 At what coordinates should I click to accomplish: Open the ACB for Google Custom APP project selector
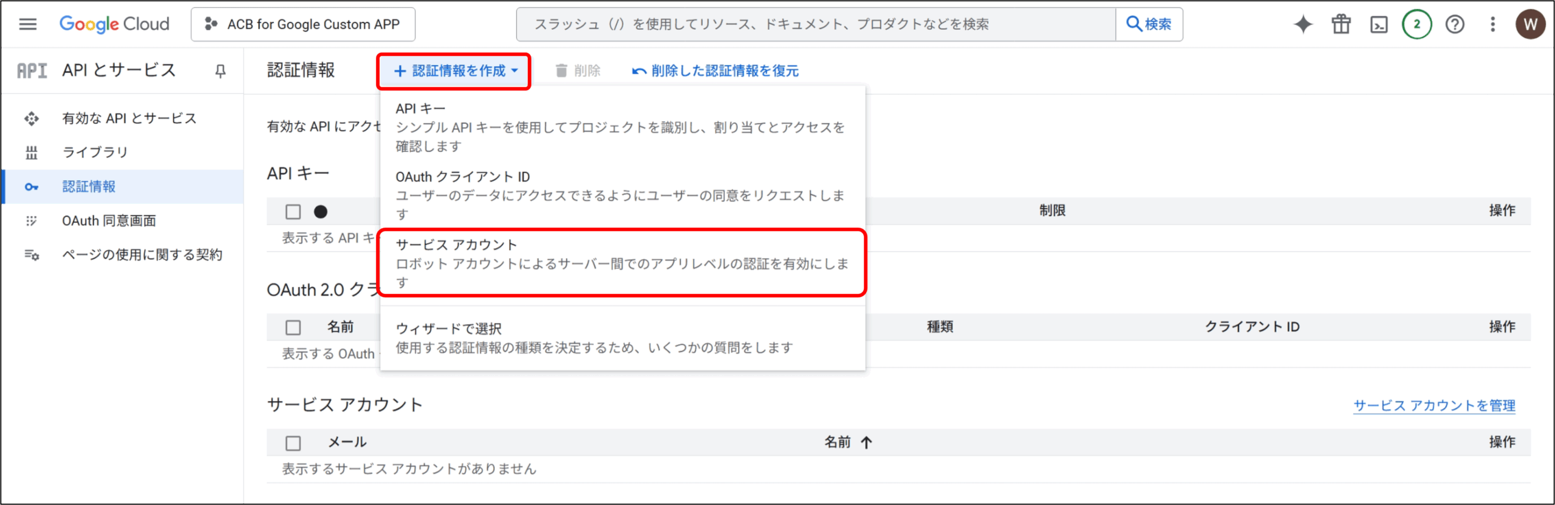pyautogui.click(x=303, y=24)
